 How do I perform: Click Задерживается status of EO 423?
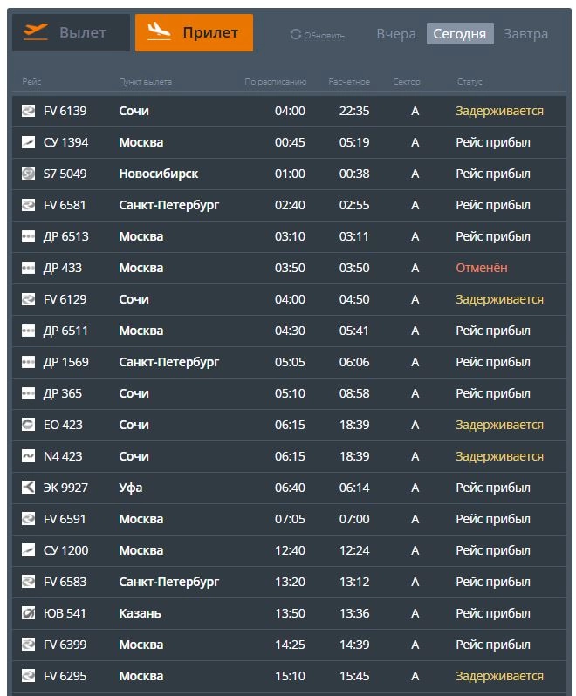499,426
